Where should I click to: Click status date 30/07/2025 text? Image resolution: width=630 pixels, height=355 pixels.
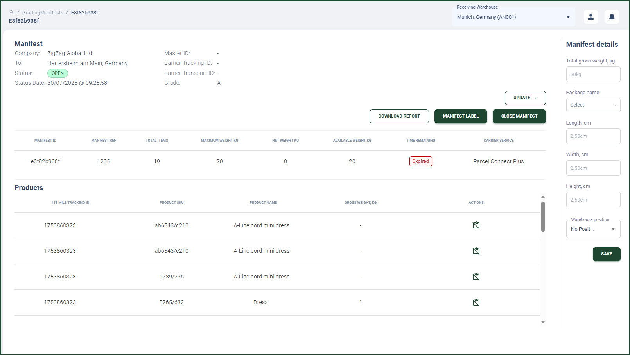click(77, 83)
